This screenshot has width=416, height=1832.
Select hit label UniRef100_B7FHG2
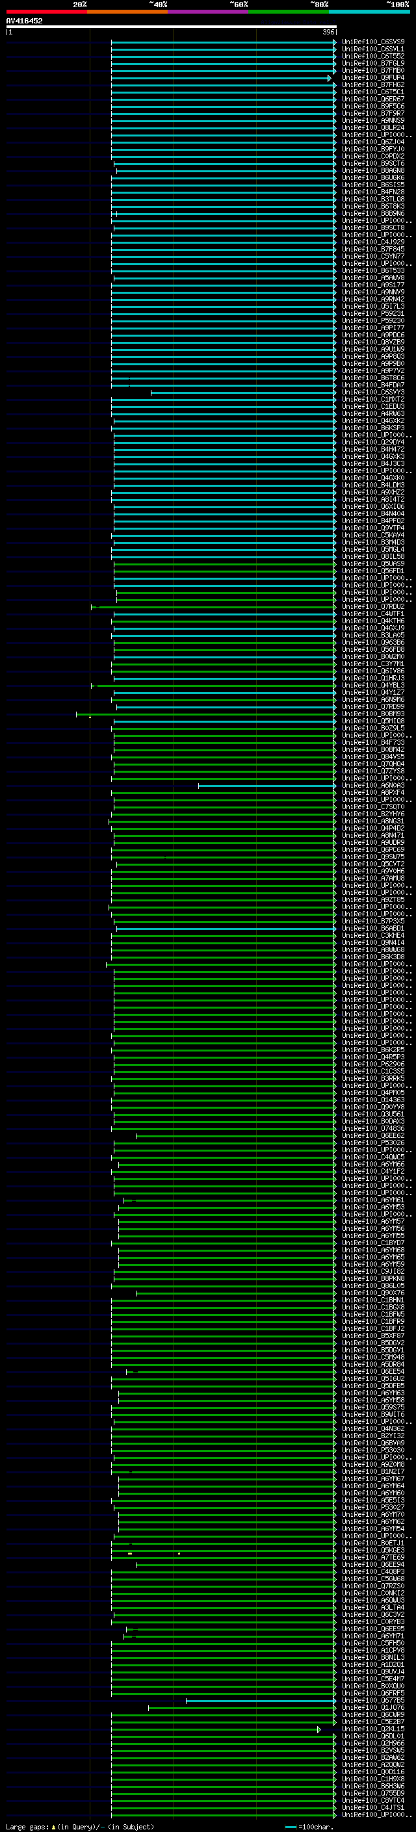click(x=373, y=84)
